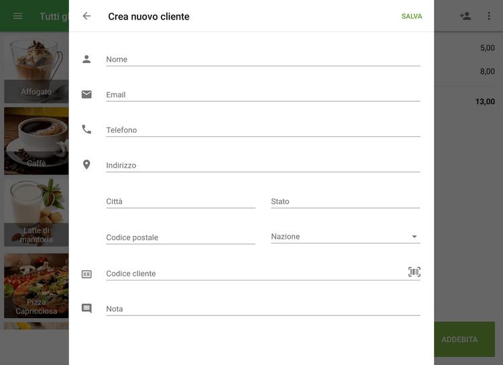The image size is (503, 365).
Task: Open the three-dot overflow menu
Action: pyautogui.click(x=489, y=16)
